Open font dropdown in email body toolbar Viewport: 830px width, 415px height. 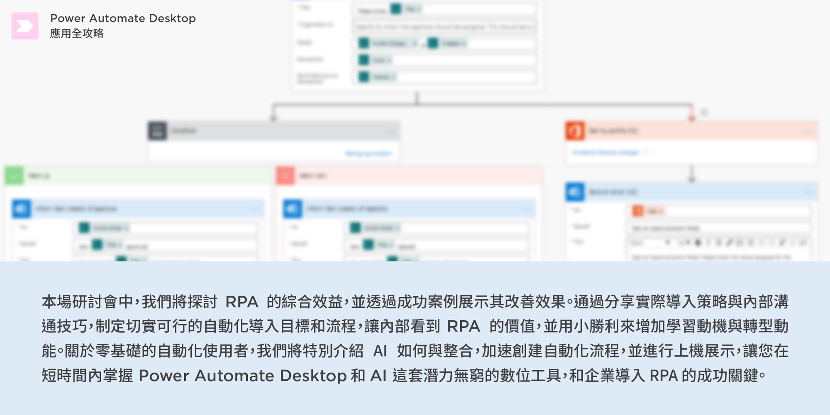(649, 243)
